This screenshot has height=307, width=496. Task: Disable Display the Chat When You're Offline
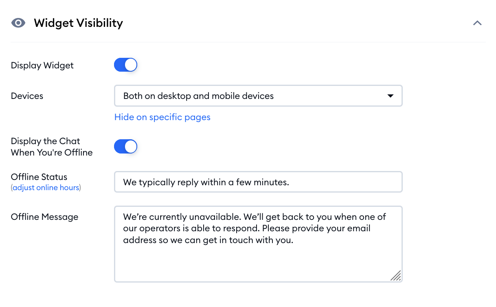(x=125, y=147)
